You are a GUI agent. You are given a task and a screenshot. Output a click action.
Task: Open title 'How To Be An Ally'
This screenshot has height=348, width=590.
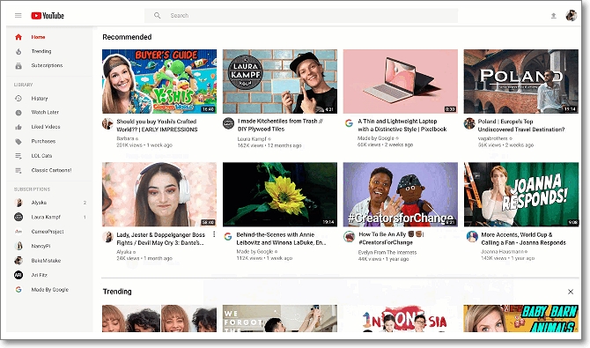(x=391, y=239)
